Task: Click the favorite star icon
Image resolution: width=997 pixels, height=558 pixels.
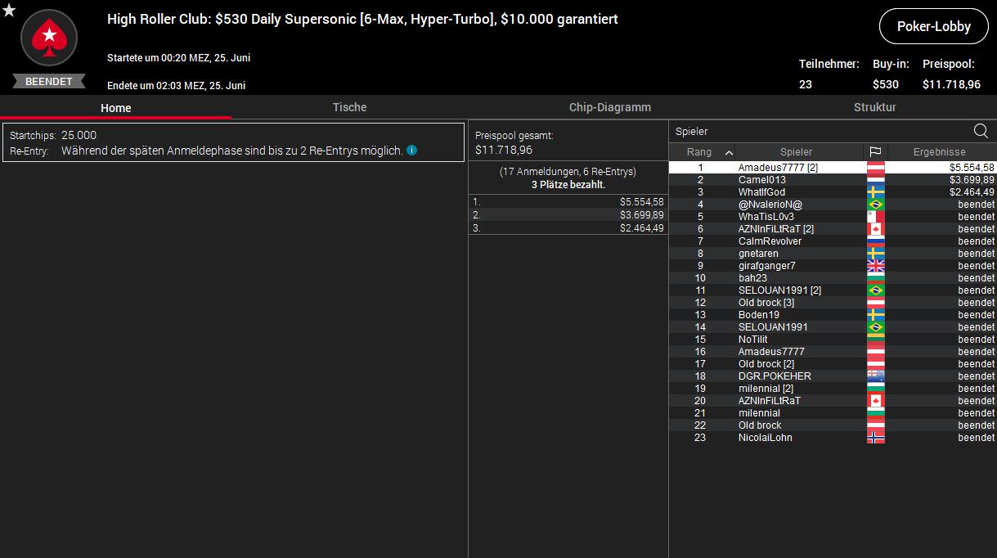Action: (9, 10)
